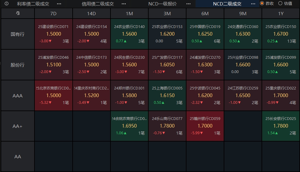The image size is (300, 172).
Task: Open the 25赣州银行CD059 cell
Action: [x=205, y=126]
